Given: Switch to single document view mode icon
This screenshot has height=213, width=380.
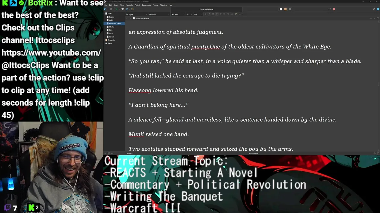Looking at the screenshot, I should (281, 9).
